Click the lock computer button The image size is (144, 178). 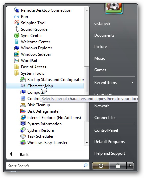point(118,166)
